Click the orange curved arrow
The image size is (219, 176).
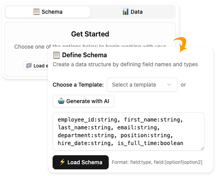pyautogui.click(x=181, y=44)
